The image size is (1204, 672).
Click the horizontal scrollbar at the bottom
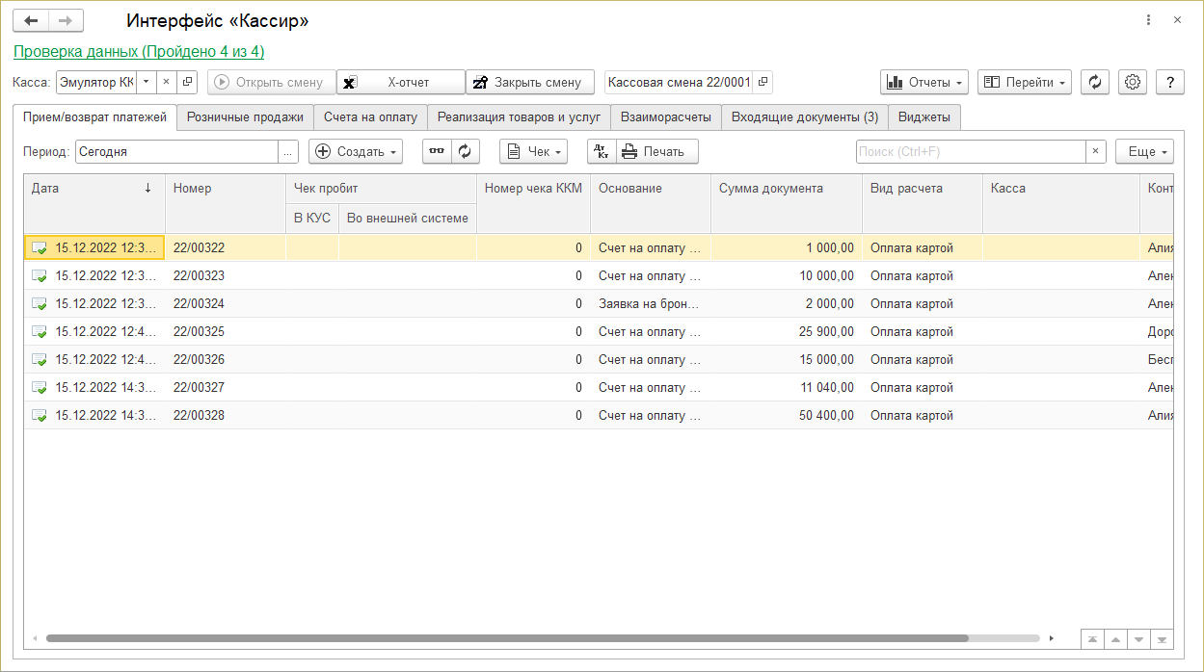pyautogui.click(x=506, y=638)
